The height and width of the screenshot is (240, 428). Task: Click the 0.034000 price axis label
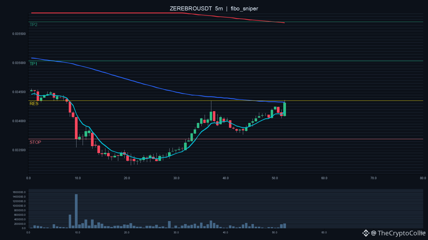19,121
